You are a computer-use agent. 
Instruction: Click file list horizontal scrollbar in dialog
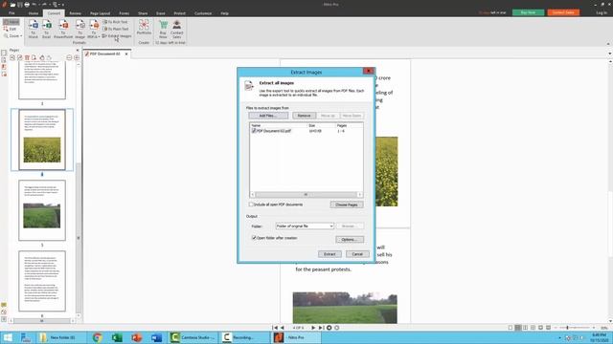(x=306, y=195)
